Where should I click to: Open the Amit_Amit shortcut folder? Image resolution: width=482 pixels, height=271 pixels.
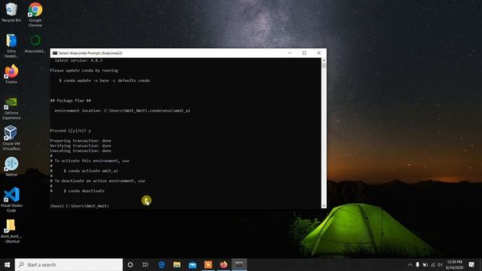point(11,231)
